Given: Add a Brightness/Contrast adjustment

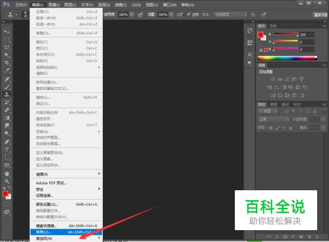Looking at the screenshot, I should [x=272, y=79].
